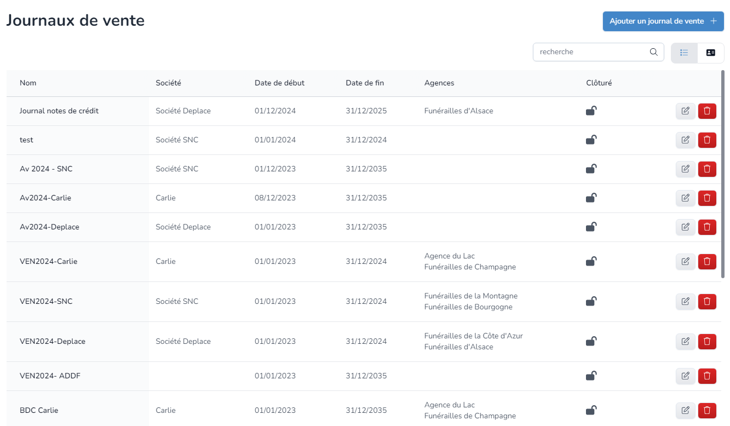Delete the Av2024-Carlie journal
This screenshot has width=730, height=426.
click(707, 198)
